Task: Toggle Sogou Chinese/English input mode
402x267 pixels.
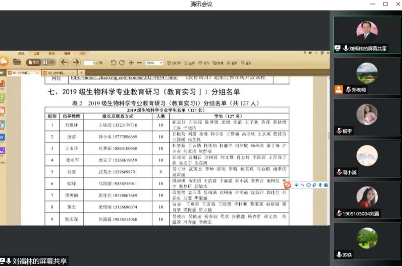Action: [297, 185]
